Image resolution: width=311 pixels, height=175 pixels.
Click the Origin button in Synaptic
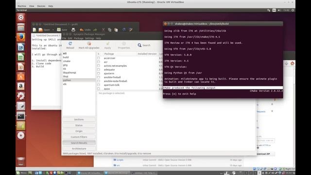pos(79,131)
